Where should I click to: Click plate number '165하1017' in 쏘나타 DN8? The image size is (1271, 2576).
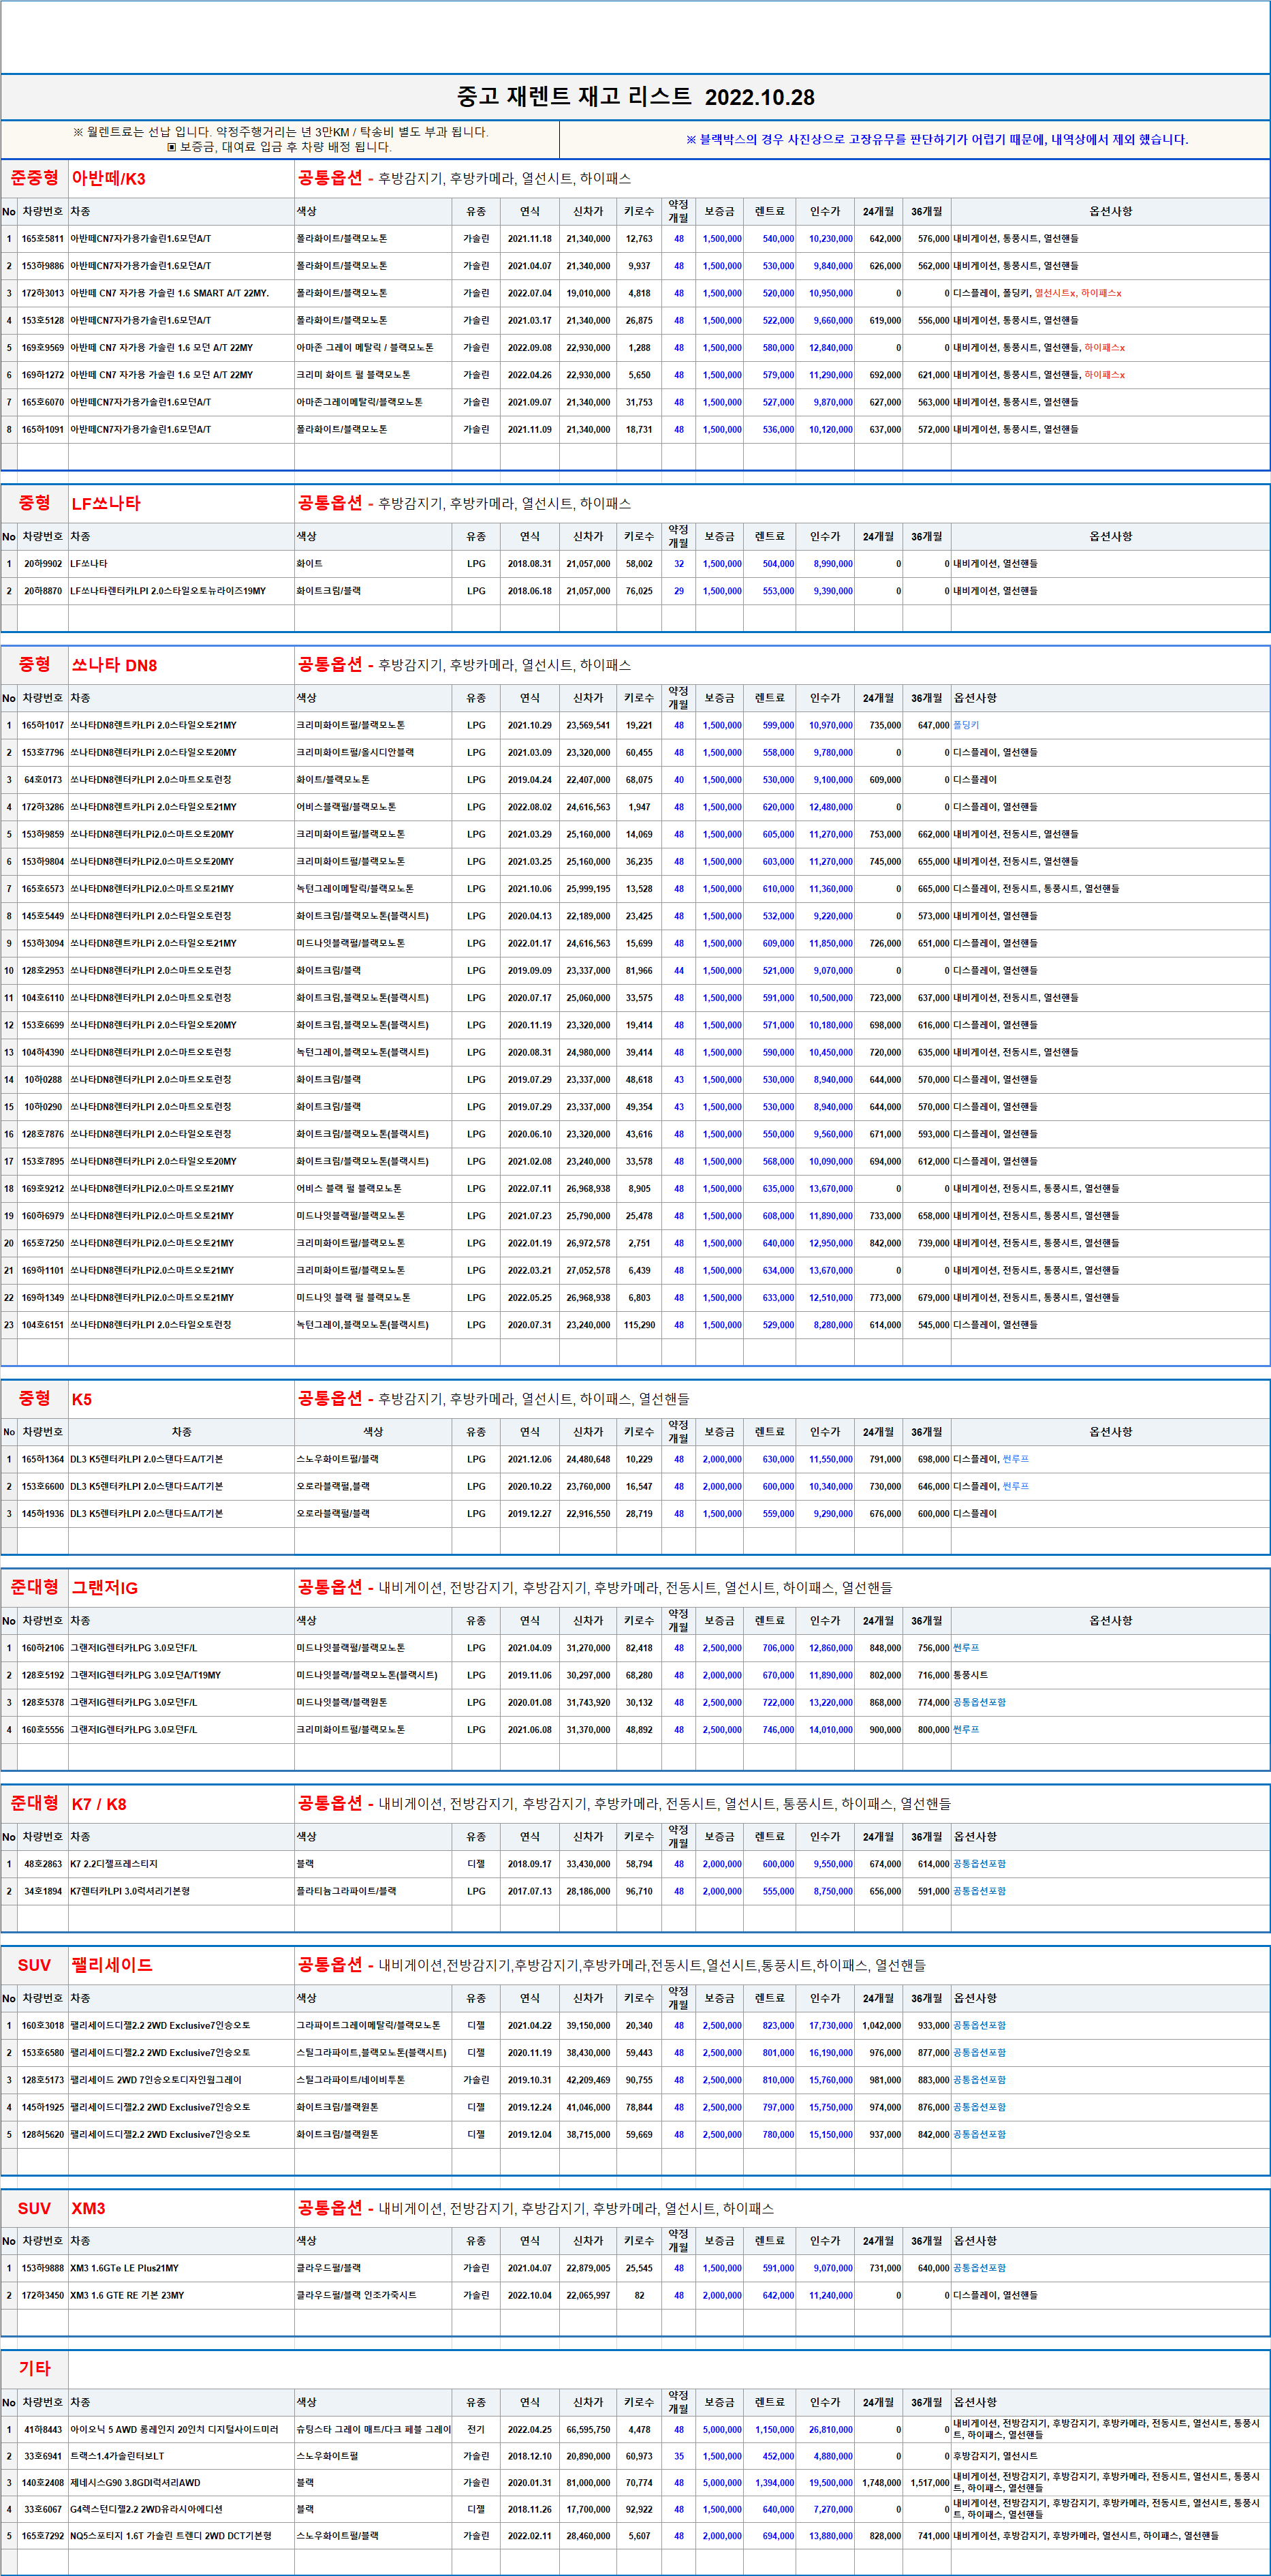[x=43, y=726]
